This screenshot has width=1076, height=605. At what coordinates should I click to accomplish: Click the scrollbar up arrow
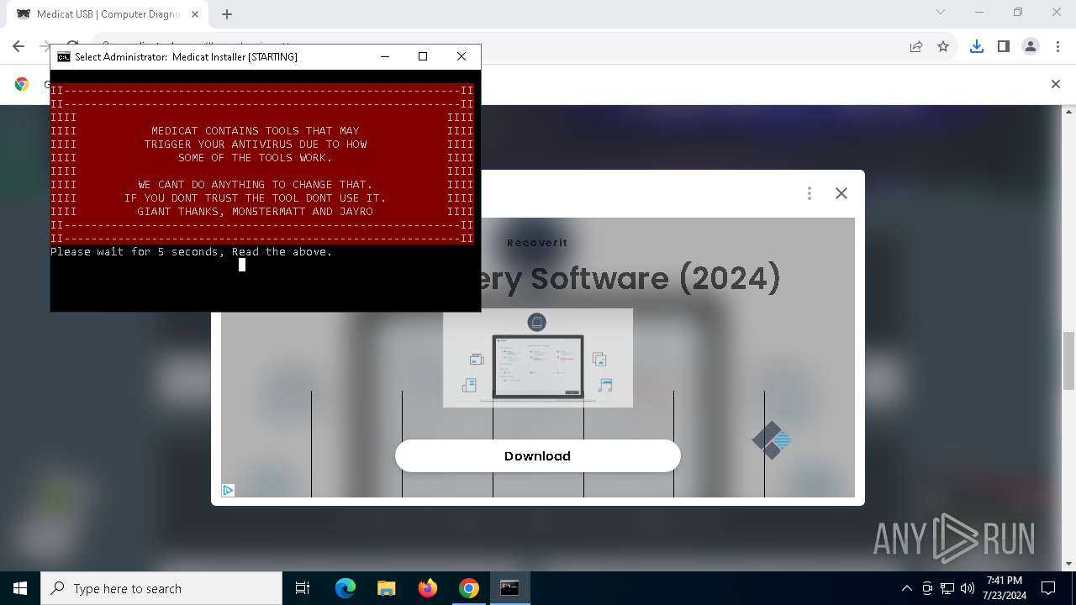tap(1068, 111)
